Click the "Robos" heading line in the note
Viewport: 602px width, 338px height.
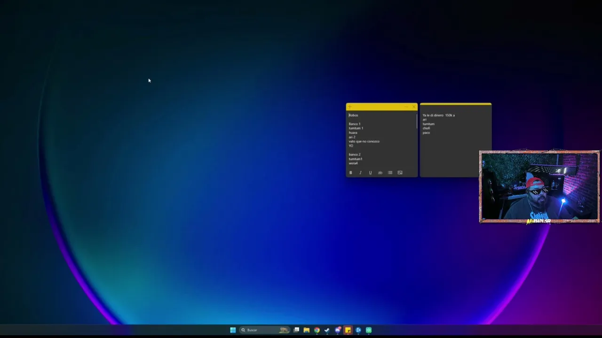354,115
